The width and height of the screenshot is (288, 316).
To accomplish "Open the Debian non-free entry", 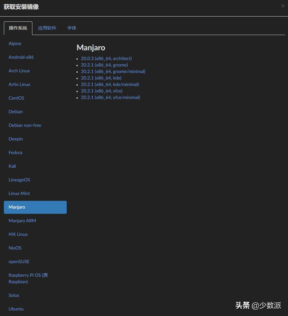I will click(x=25, y=125).
